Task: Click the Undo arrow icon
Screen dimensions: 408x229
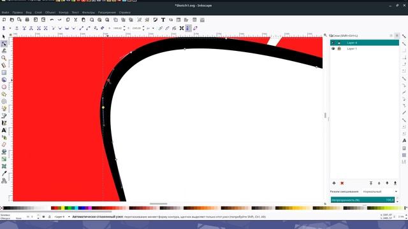Action: (x=52, y=20)
